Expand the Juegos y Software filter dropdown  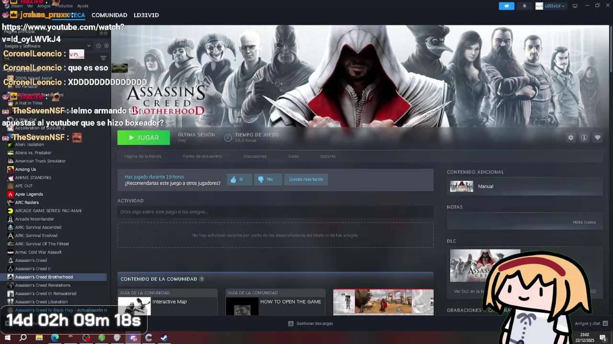(x=89, y=46)
